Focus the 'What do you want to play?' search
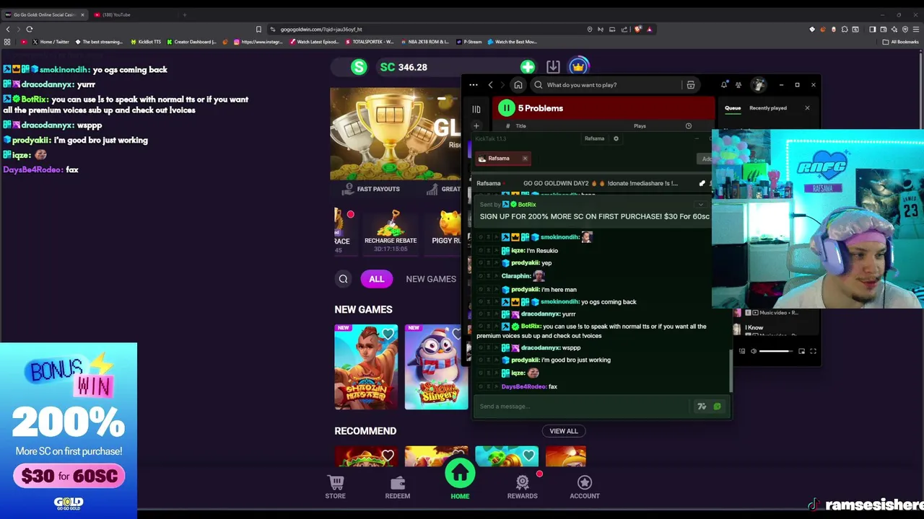The image size is (924, 519). click(x=610, y=85)
